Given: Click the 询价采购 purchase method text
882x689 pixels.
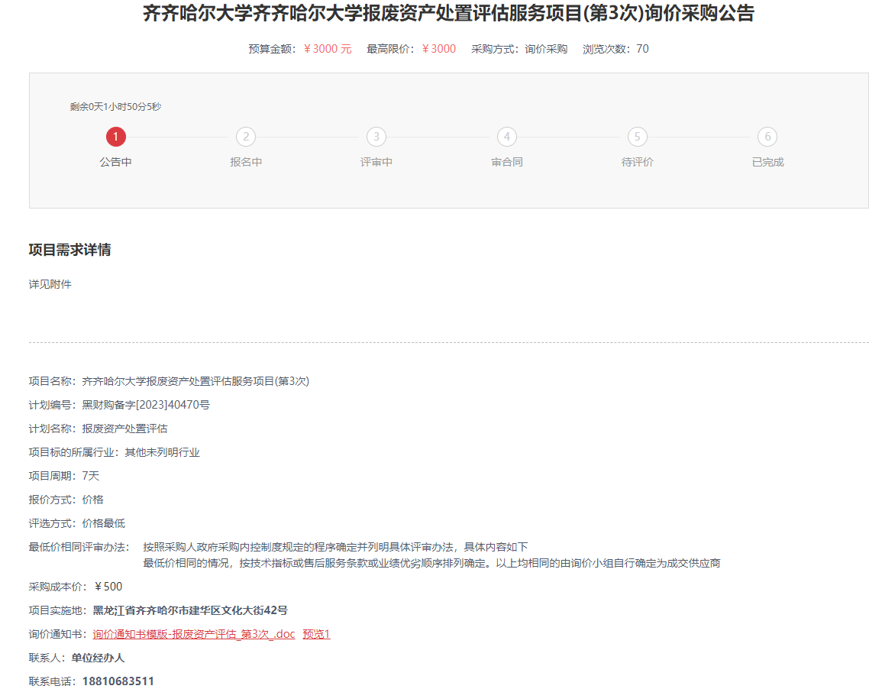Looking at the screenshot, I should pyautogui.click(x=546, y=49).
